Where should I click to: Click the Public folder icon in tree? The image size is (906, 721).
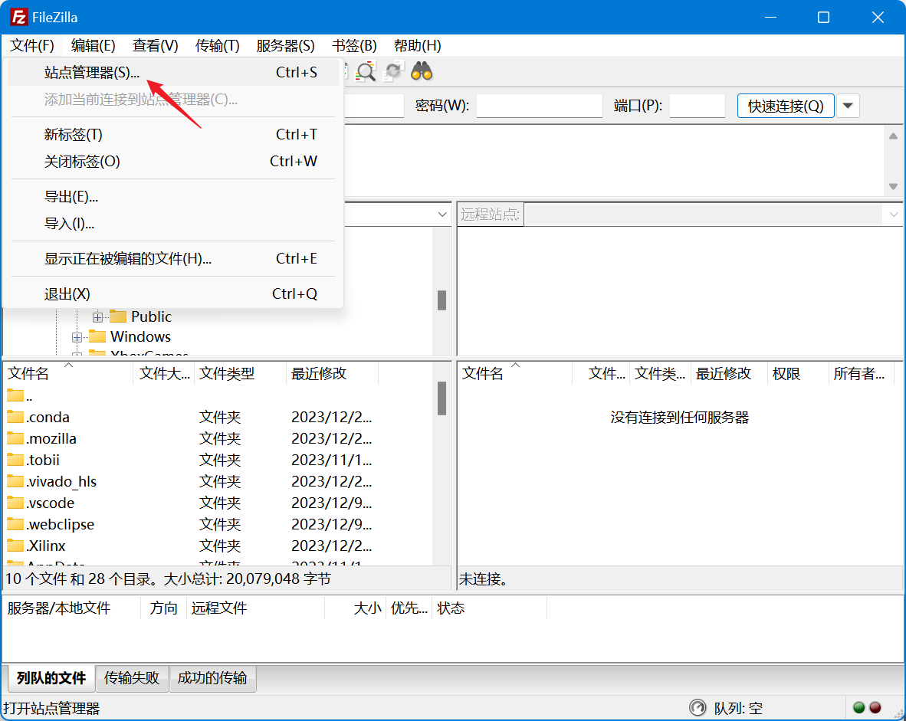coord(118,316)
